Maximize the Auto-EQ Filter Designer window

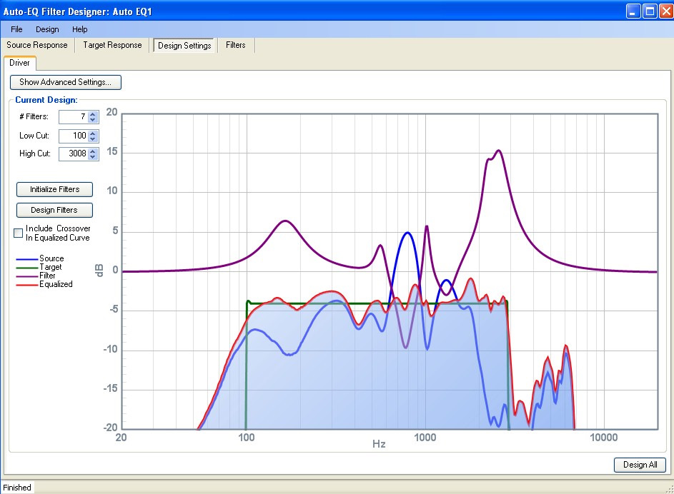650,11
